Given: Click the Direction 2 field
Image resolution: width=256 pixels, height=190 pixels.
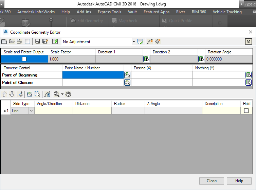Looking at the screenshot, I should tap(174, 59).
